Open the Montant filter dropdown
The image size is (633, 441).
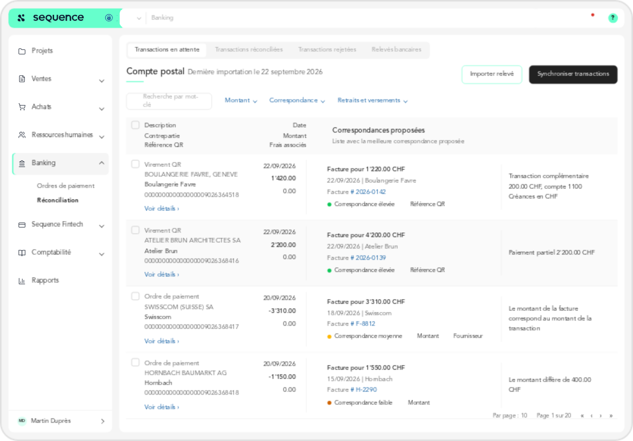coord(241,100)
